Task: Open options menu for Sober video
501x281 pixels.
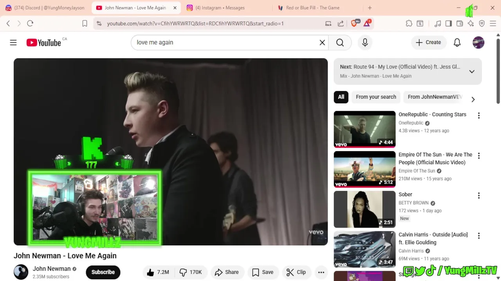Action: click(478, 196)
